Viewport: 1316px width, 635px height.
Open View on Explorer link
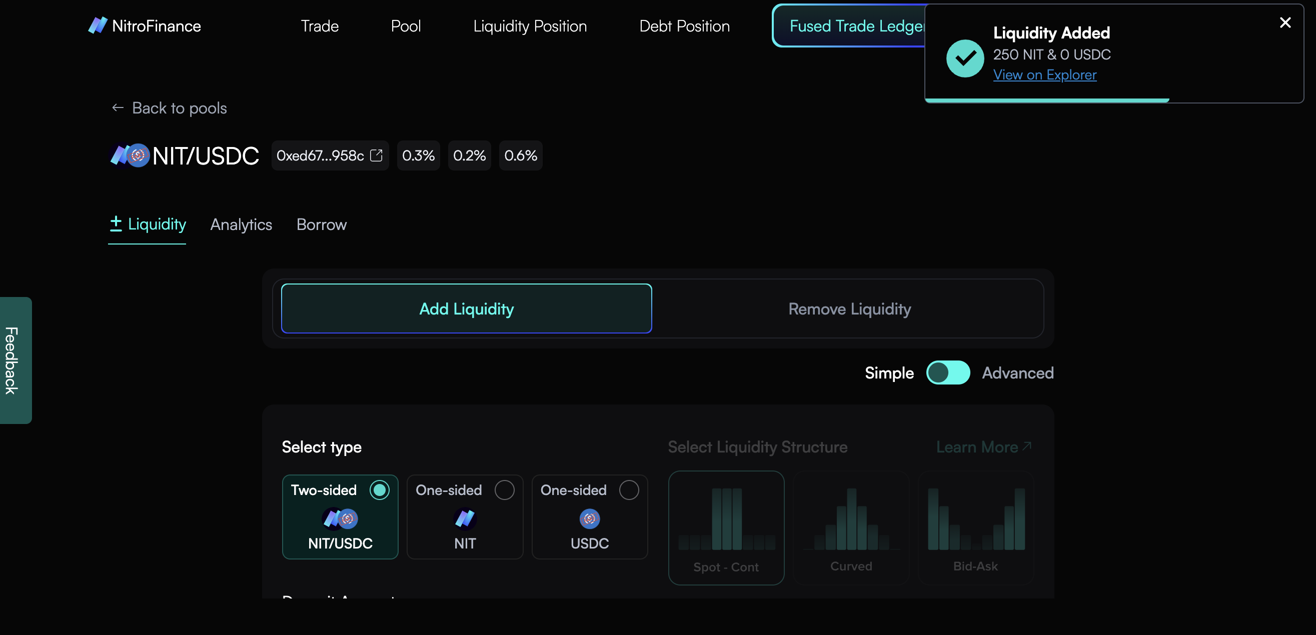[x=1044, y=75]
